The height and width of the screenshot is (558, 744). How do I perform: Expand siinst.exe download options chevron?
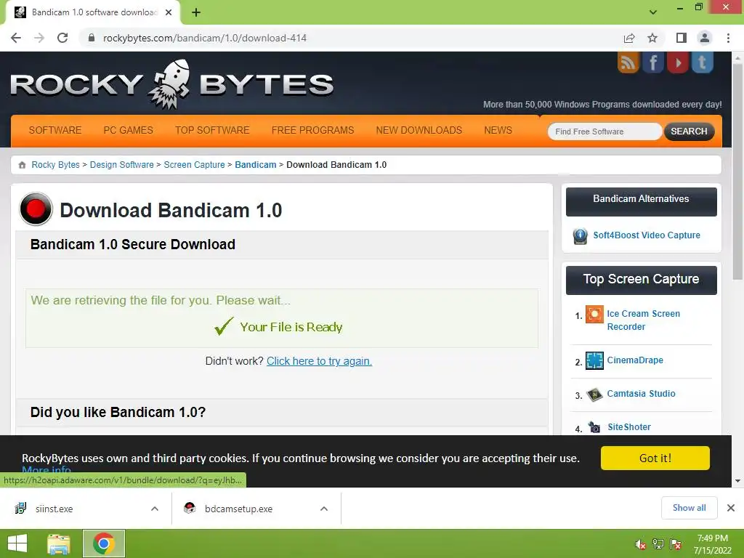coord(155,509)
